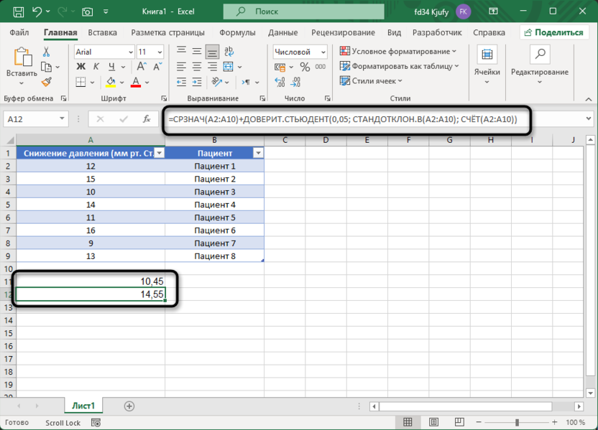Click the Insert Function fx icon

click(147, 119)
